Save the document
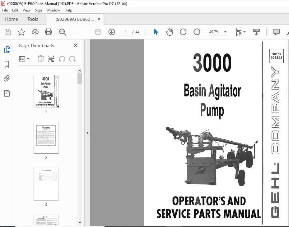Viewport: 289px width, 227px height. (x=7, y=32)
